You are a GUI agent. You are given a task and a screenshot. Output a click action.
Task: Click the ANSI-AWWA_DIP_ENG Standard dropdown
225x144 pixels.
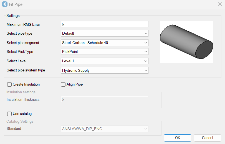105,129
